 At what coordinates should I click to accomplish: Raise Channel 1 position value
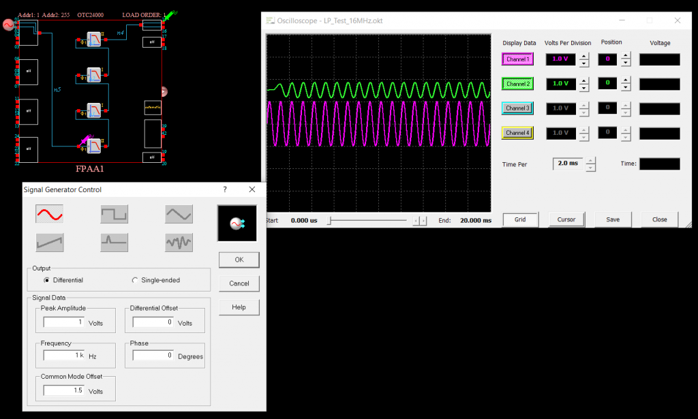626,56
